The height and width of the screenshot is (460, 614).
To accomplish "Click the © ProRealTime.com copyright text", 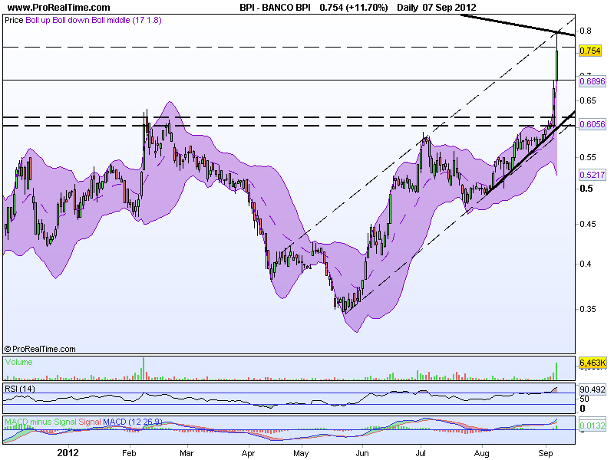I will 40,349.
